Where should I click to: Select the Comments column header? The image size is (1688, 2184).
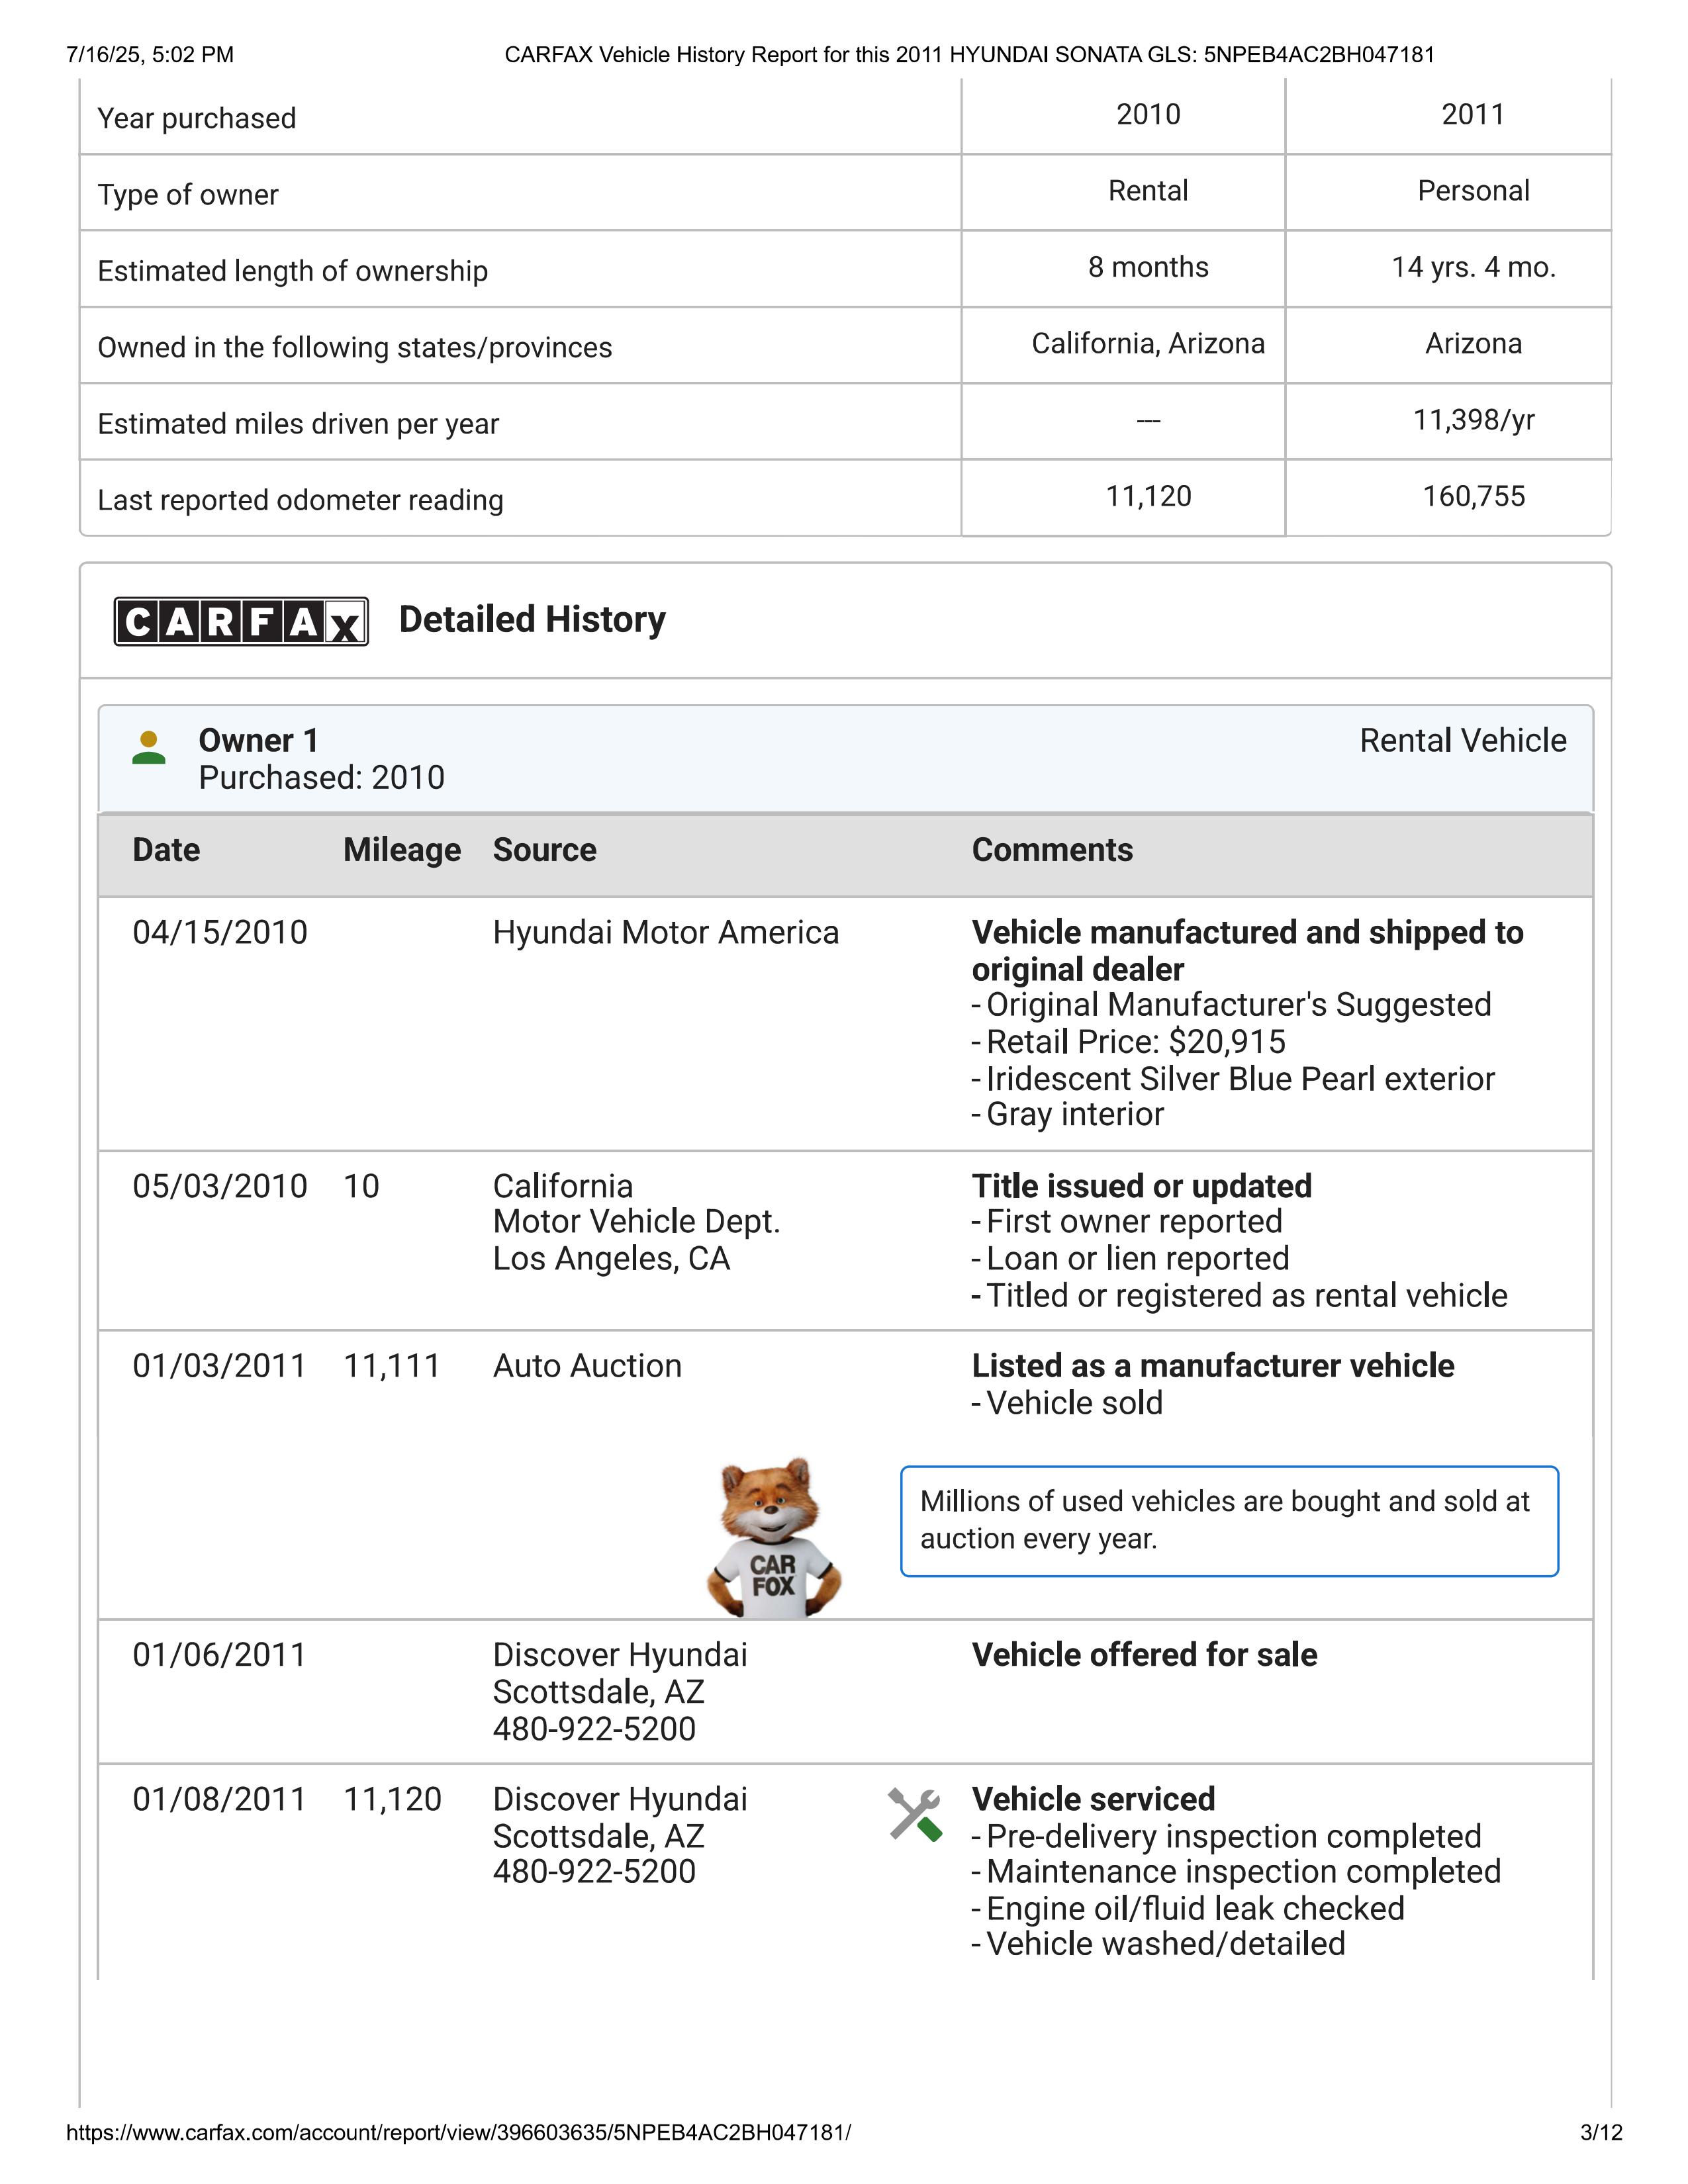pos(1052,850)
